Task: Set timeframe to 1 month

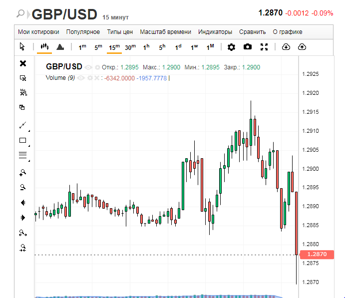Action: tap(210, 47)
